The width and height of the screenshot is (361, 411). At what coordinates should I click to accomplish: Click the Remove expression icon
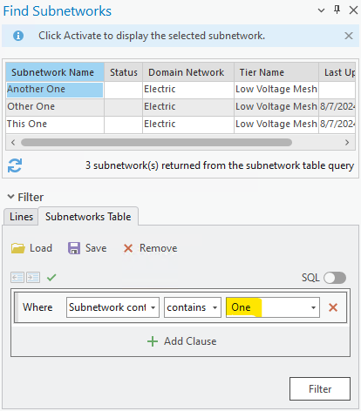pyautogui.click(x=128, y=248)
